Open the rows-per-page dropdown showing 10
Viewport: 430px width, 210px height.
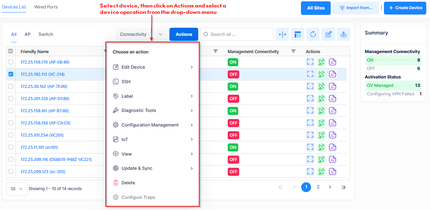[x=17, y=189]
